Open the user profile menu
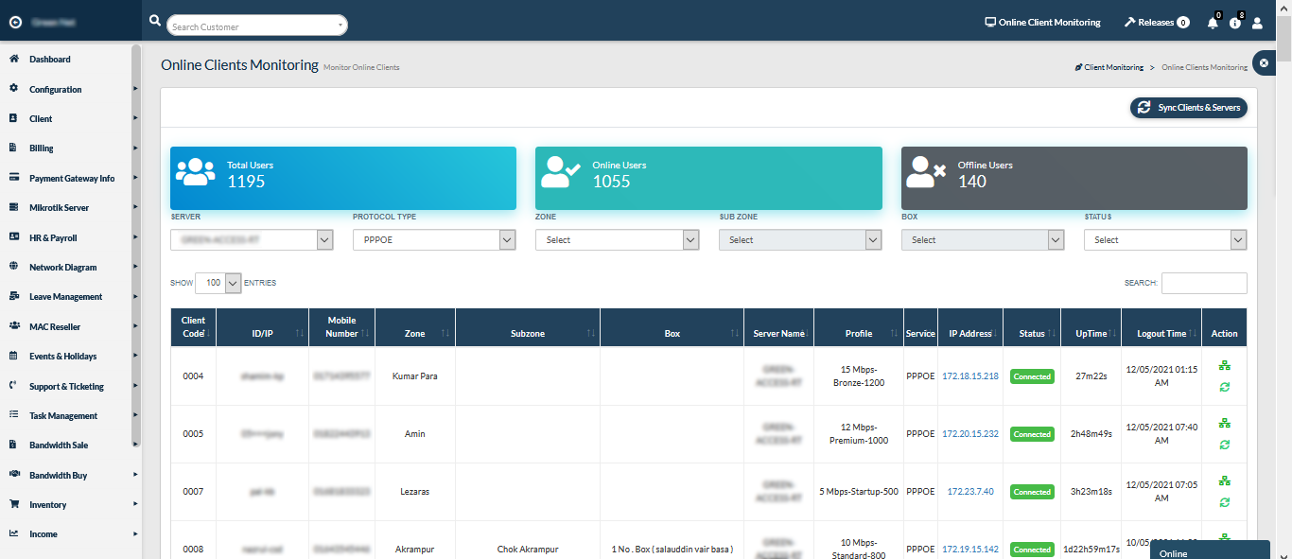 [x=1257, y=22]
